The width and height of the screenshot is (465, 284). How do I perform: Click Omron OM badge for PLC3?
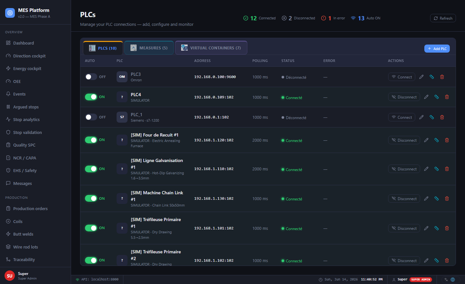click(122, 77)
